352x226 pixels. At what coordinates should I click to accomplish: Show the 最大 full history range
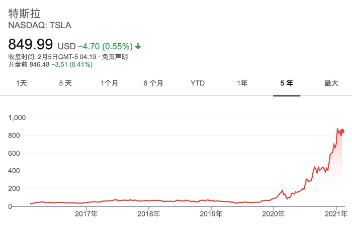tap(331, 83)
